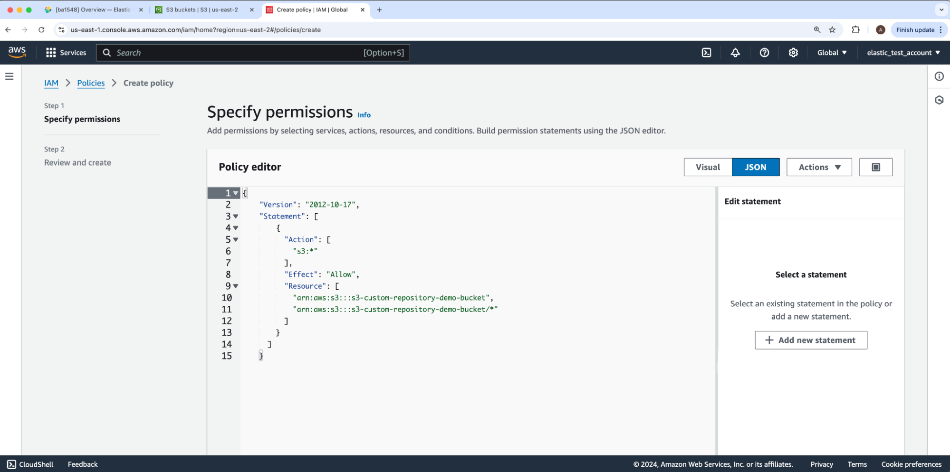Open the Services grid menu
Screen dimensions: 950x472
(x=66, y=53)
